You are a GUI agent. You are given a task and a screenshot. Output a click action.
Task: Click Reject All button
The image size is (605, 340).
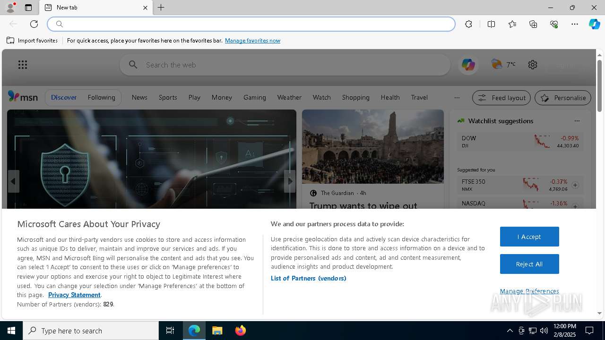529,264
